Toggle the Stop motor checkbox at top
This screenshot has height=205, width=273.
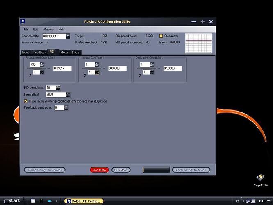[x=161, y=36]
